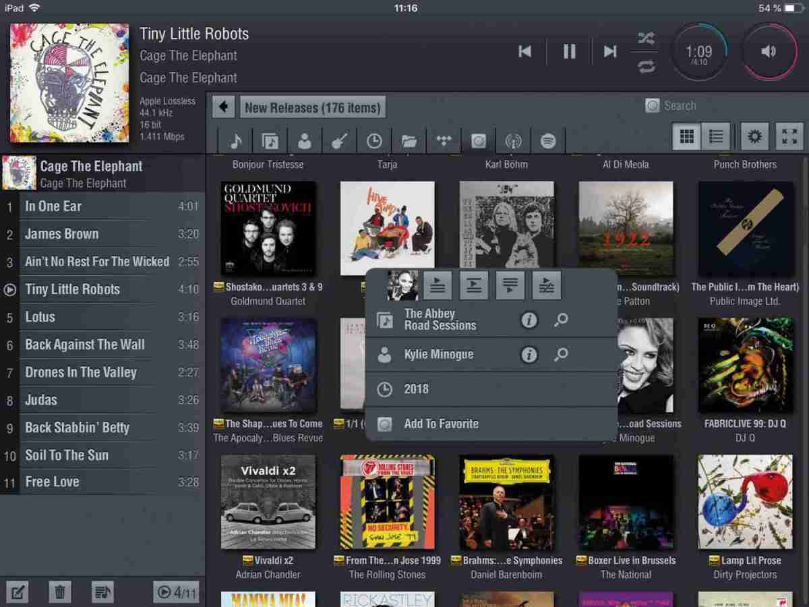Switch to list view

[716, 137]
